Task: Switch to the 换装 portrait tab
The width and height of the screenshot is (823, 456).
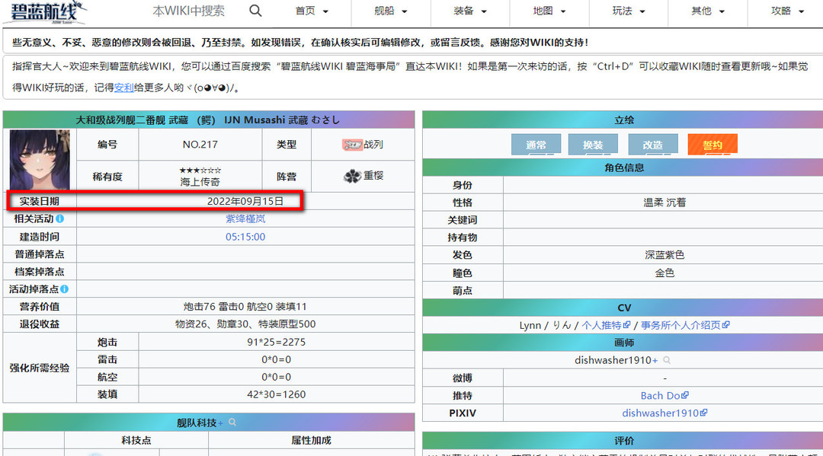Action: click(594, 142)
